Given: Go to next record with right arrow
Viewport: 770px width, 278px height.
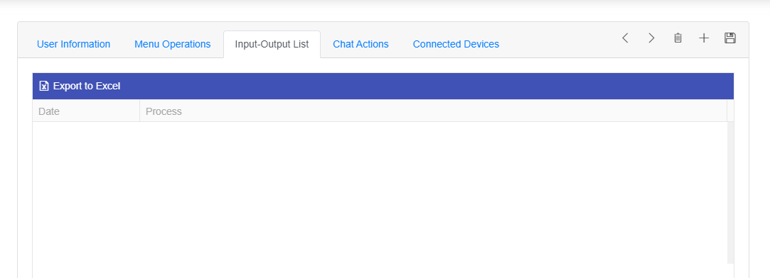Looking at the screenshot, I should 652,38.
